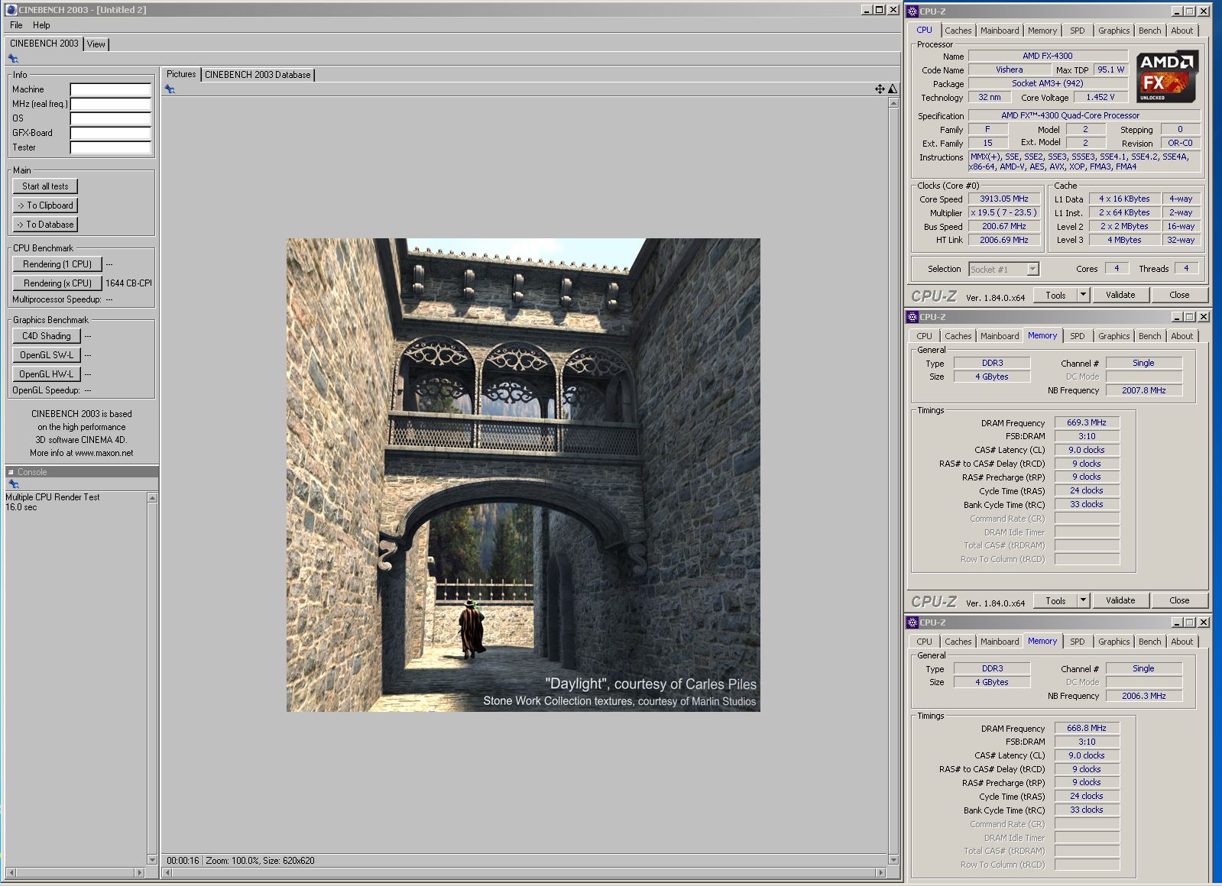Viewport: 1222px width, 886px height.
Task: Click the title bar icon of the CPU-Z window showing the CPU tab
Action: click(x=912, y=11)
